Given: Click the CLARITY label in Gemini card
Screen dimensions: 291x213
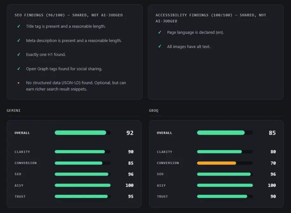Looking at the screenshot, I should 22,152.
